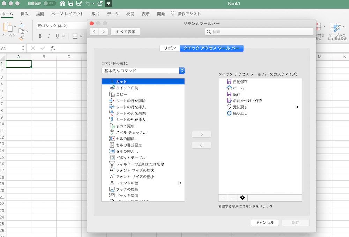Select ピボットテーブル command
Viewport: 349px width, 237px height.
[143, 158]
